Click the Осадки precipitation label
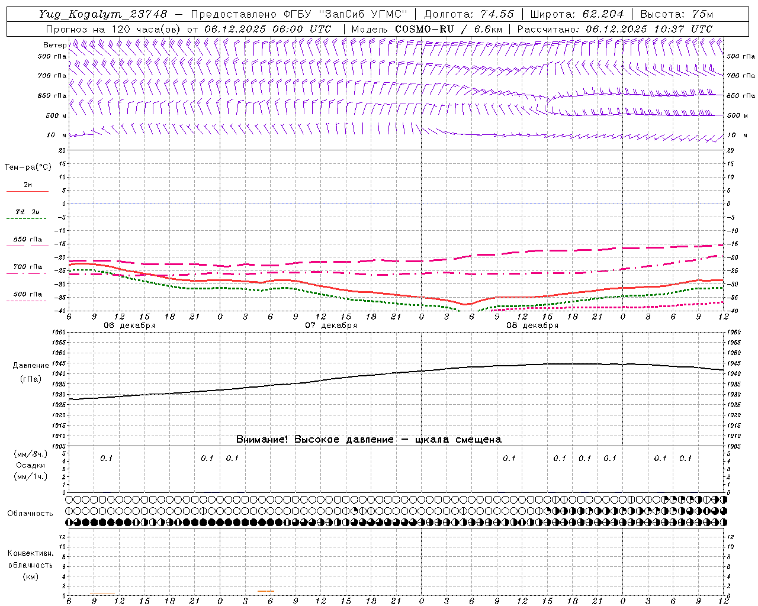 tap(31, 465)
